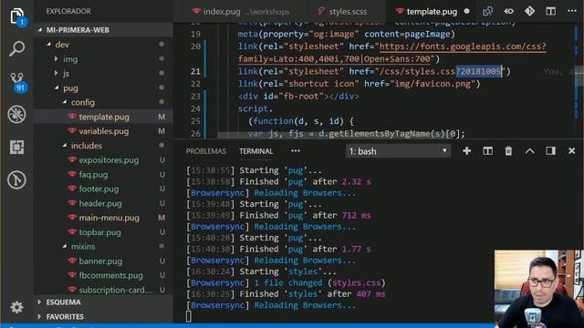Click the terminal cursor prompt
This screenshot has width=584, height=328.
(189, 316)
